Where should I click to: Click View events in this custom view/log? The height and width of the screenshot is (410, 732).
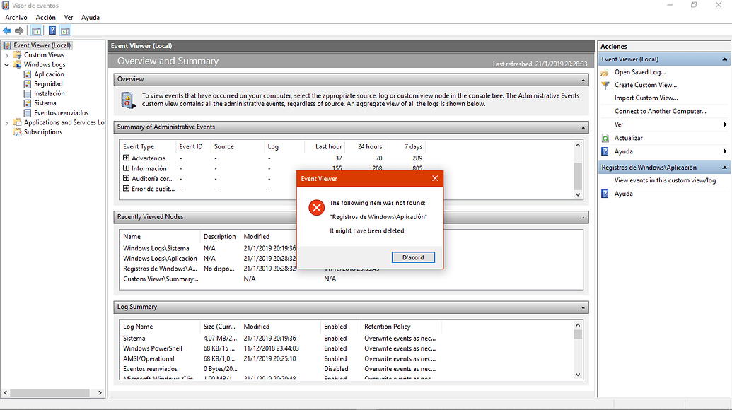tap(665, 180)
